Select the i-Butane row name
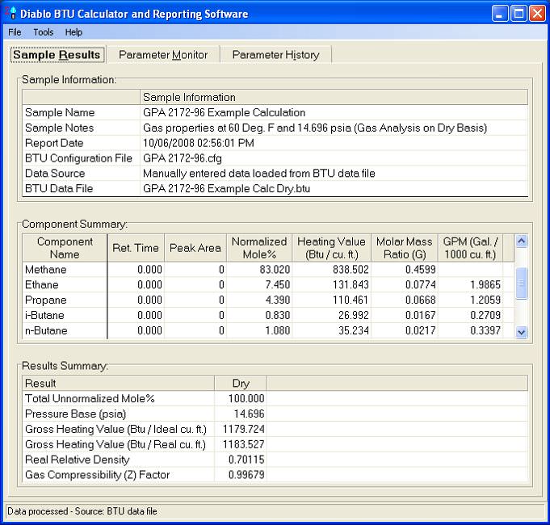 [x=44, y=315]
